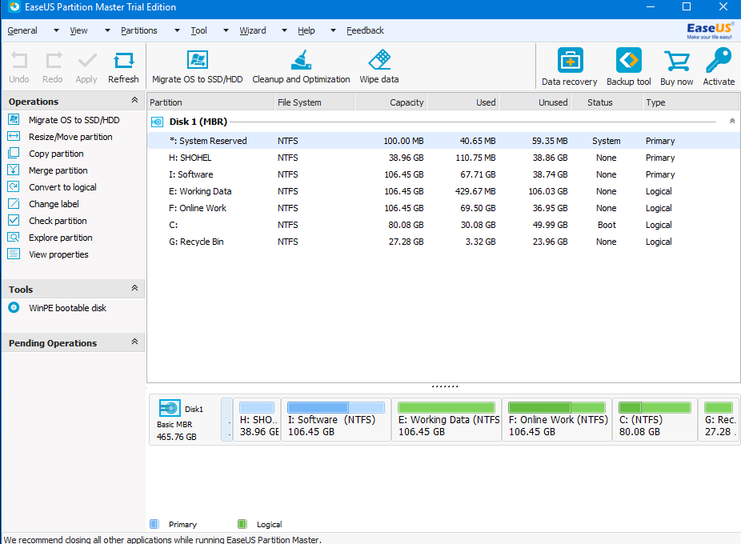Sort by Status column header

(x=607, y=102)
